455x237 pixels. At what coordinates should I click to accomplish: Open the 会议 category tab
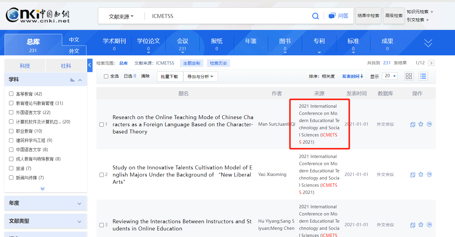[182, 44]
